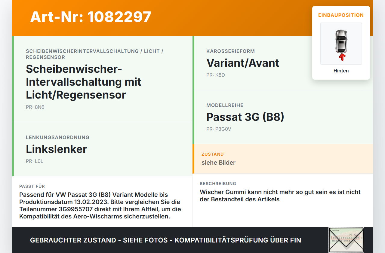
Task: Select the 'BESCHREIBUNG' label
Action: (218, 184)
